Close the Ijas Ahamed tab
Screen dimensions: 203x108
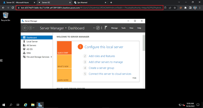point(105,3)
